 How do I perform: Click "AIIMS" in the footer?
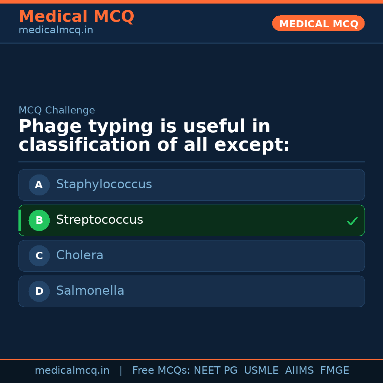pyautogui.click(x=299, y=371)
